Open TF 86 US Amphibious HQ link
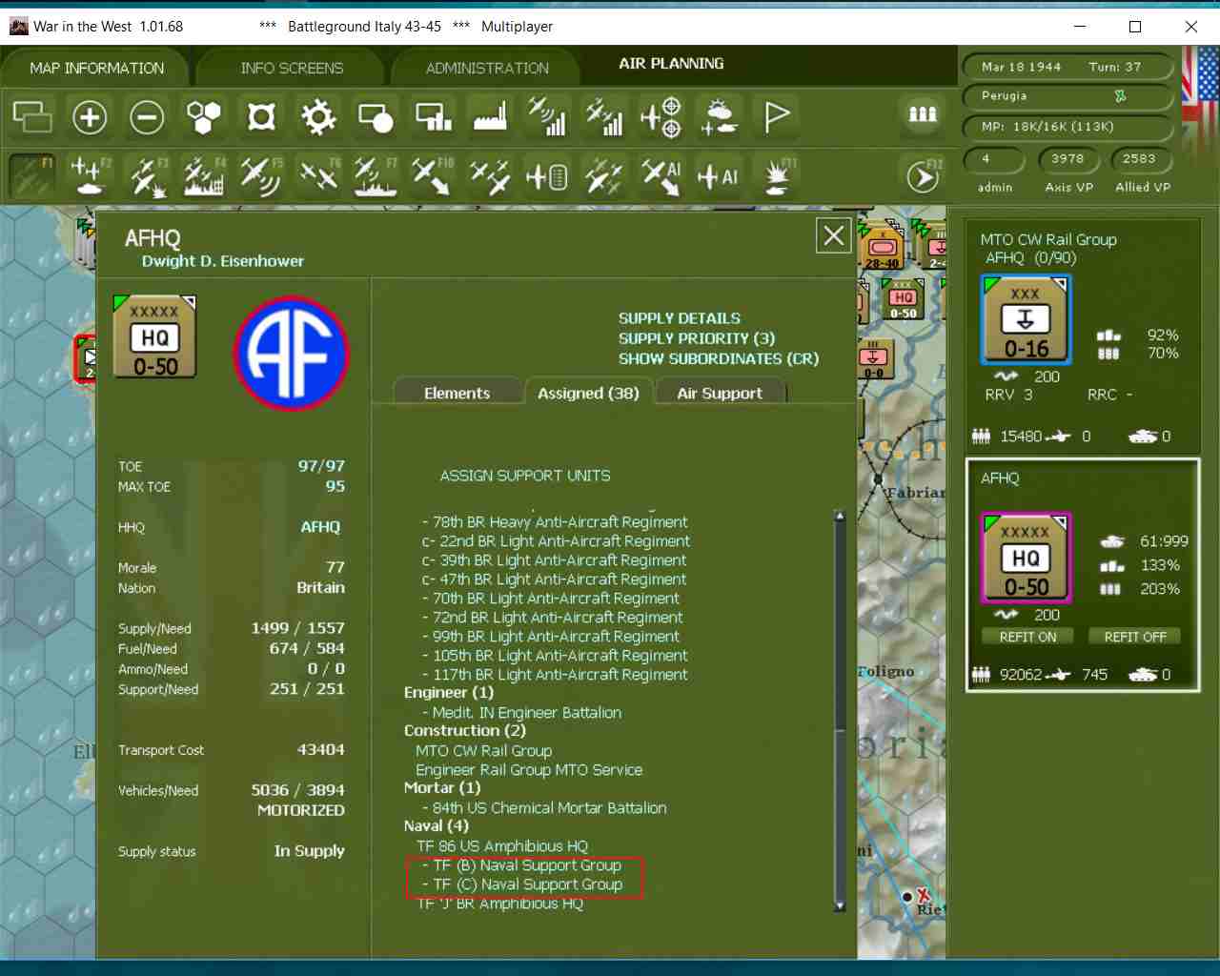Screen dimensions: 1220x976 (502, 846)
